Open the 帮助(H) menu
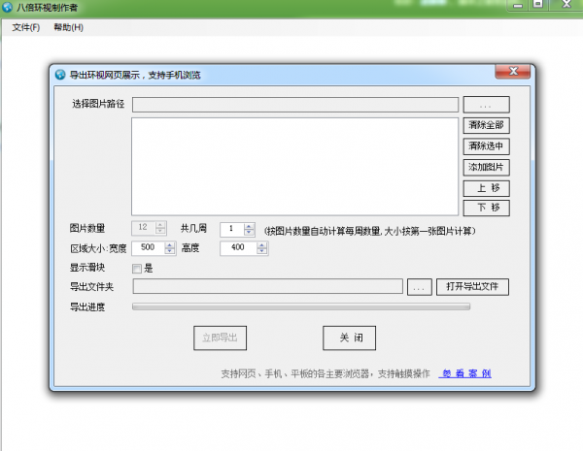This screenshot has width=583, height=451. [68, 27]
